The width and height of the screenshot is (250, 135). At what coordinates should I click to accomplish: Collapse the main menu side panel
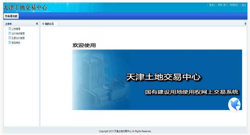coord(37,24)
